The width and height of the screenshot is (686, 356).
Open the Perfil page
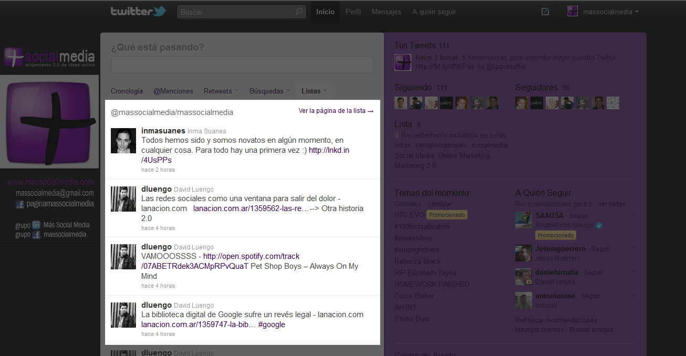[353, 12]
